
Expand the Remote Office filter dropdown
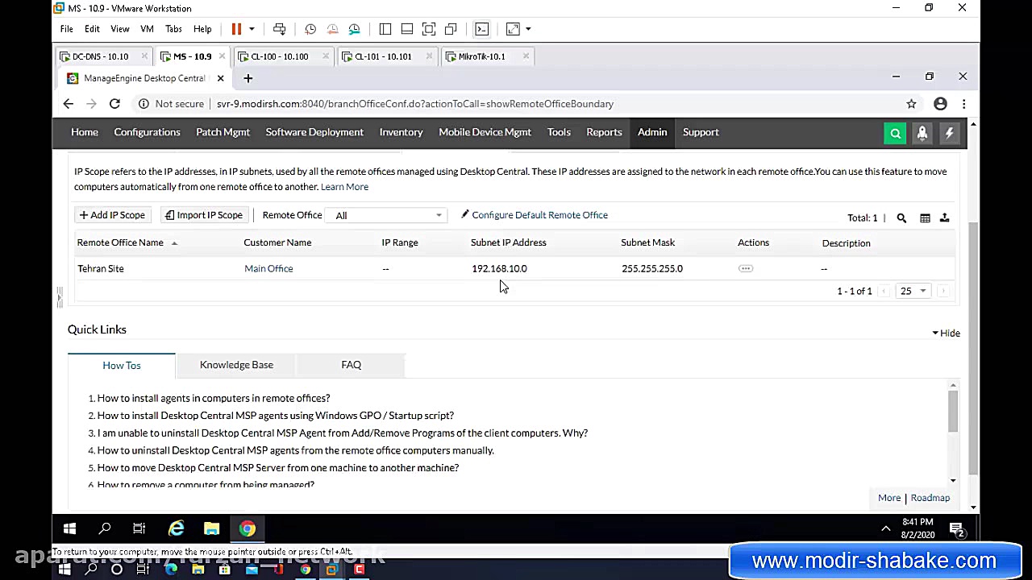388,215
